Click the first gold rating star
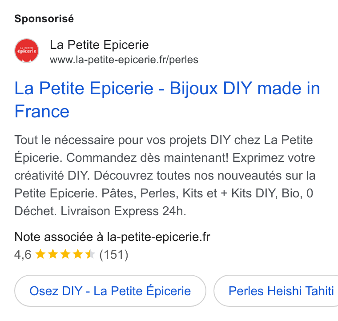338x321 pixels. (40, 254)
